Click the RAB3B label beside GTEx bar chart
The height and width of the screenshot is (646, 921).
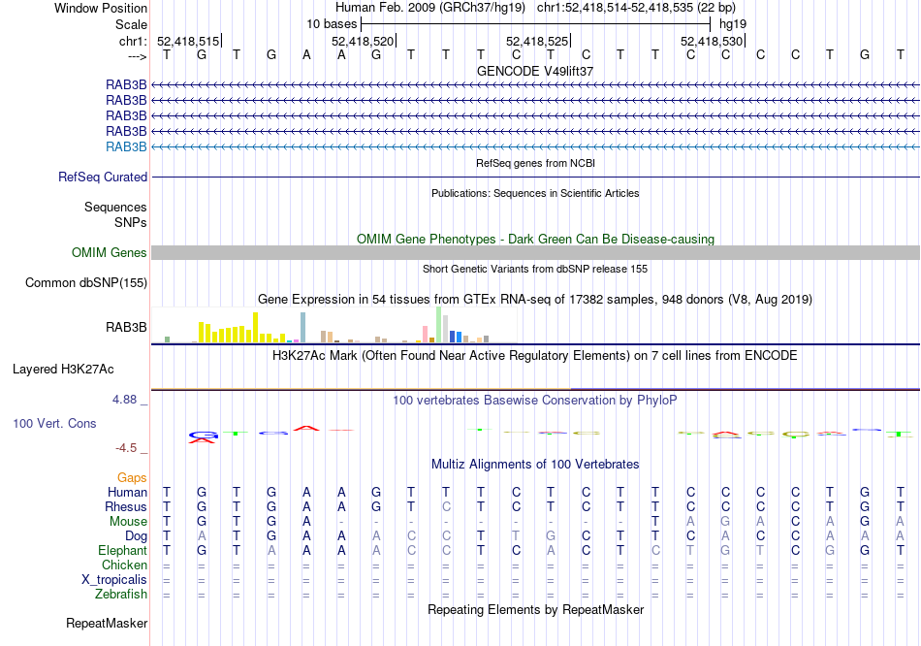tap(126, 328)
